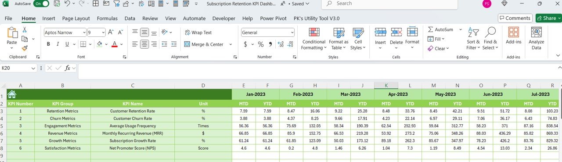The width and height of the screenshot is (562, 162).
Task: Select Align Right icon
Action: pyautogui.click(x=154, y=44)
